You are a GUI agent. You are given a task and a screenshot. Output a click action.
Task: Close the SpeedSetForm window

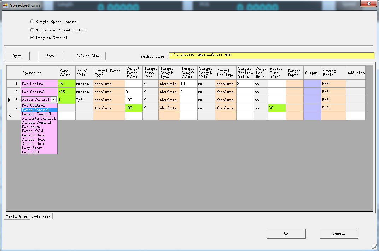pos(368,4)
